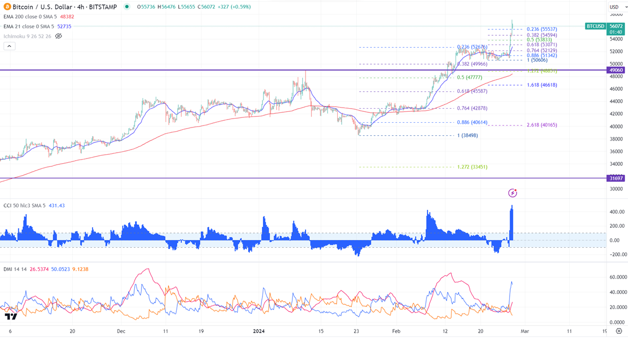Click the Fibonacci label 1 (38498)
This screenshot has height=339, width=628.
(468, 135)
